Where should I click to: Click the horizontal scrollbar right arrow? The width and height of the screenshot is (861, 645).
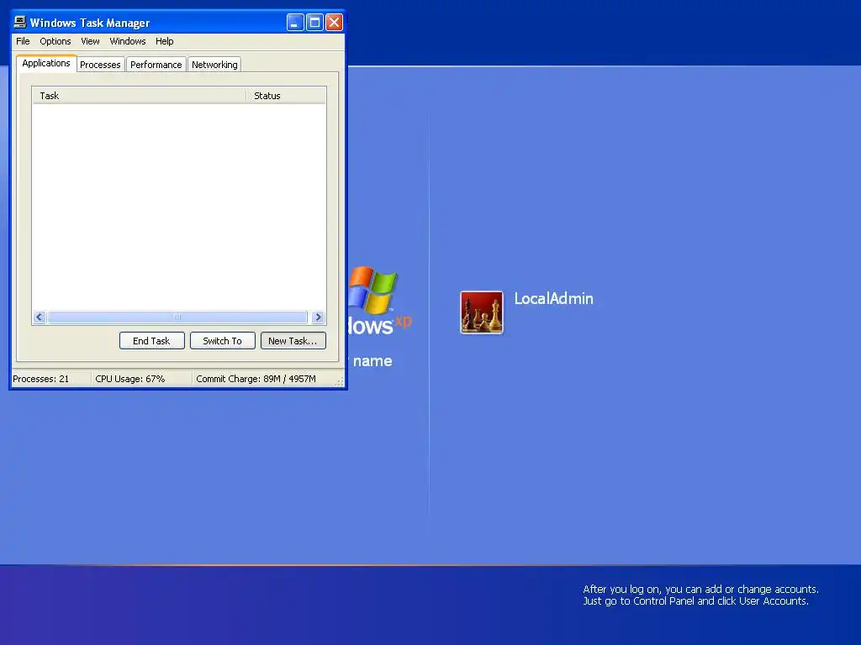point(318,317)
